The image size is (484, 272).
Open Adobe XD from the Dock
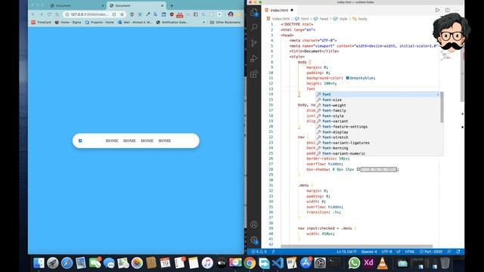pos(368,263)
